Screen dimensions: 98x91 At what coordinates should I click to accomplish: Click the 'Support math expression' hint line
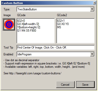pos(47,63)
